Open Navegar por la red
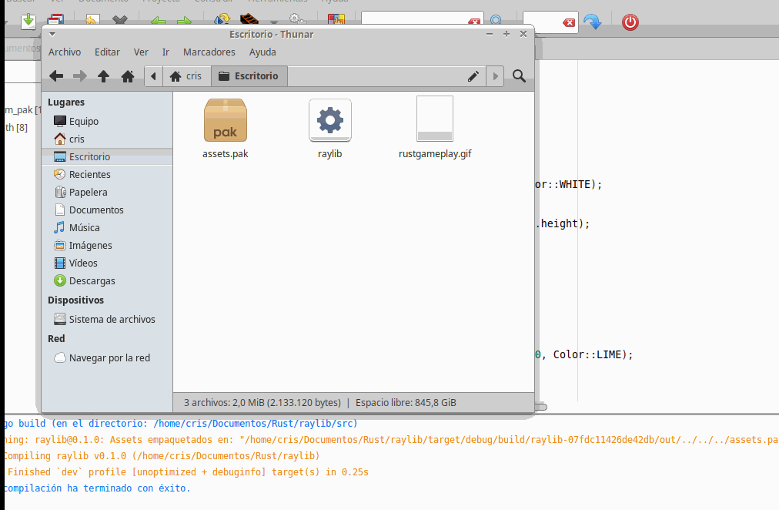 [x=107, y=358]
